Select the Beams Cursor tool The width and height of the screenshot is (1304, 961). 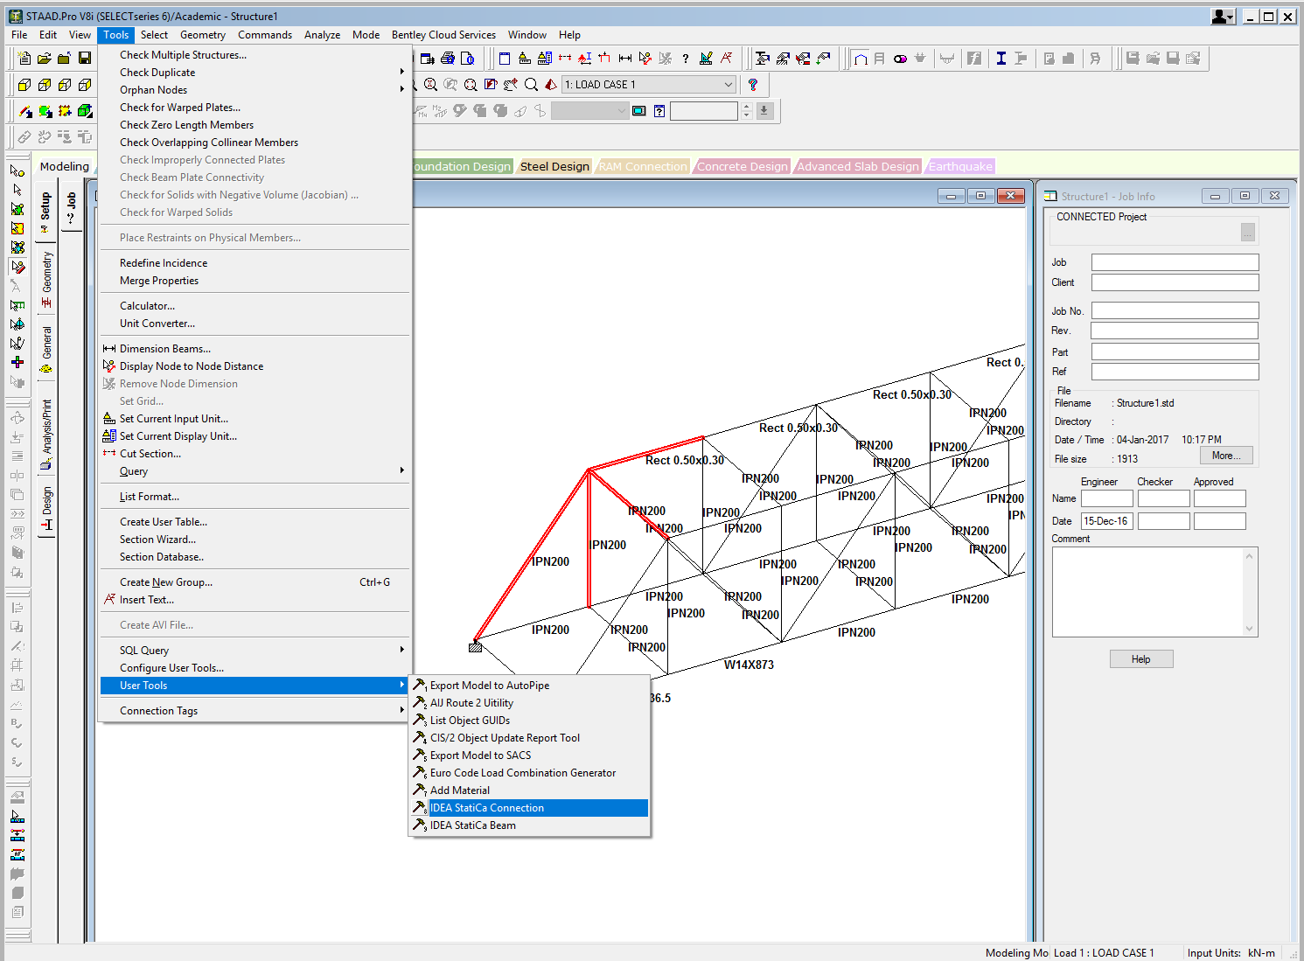coord(17,190)
